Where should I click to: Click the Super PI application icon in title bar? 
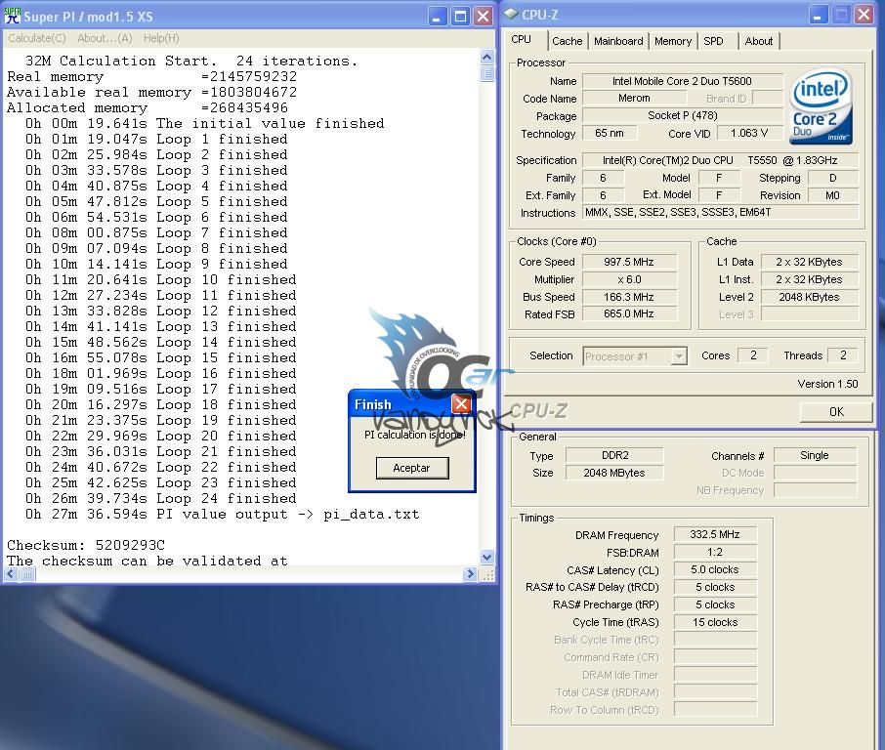(12, 16)
